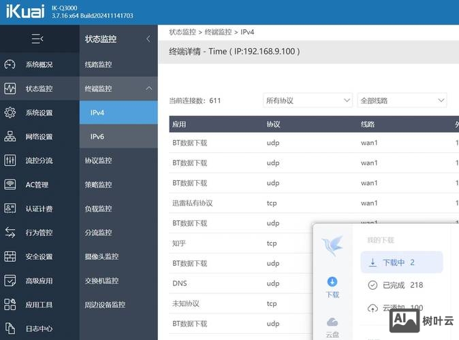
Task: Click the network settings topology icon
Action: click(x=10, y=137)
